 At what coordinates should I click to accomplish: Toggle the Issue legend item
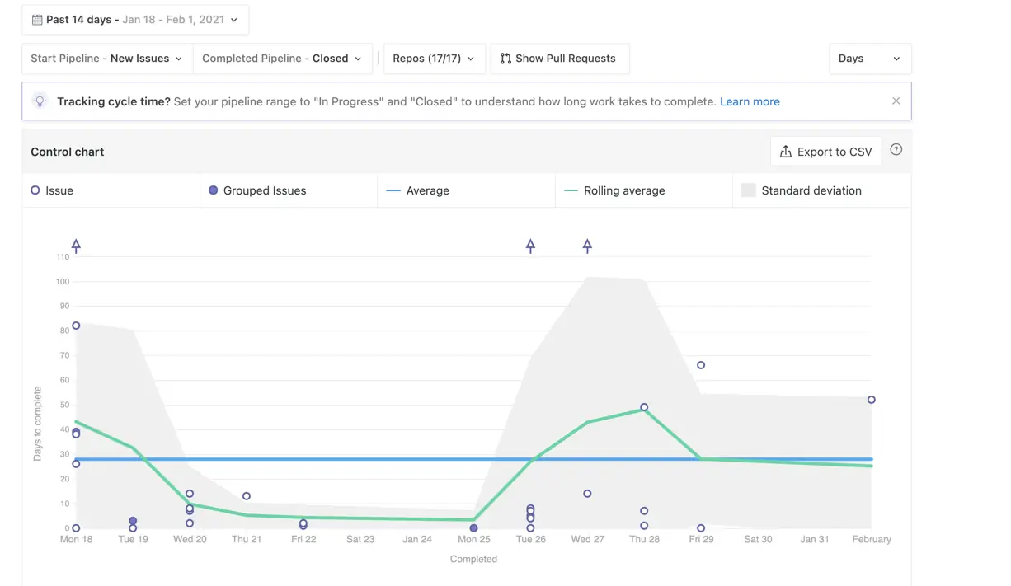pos(111,190)
